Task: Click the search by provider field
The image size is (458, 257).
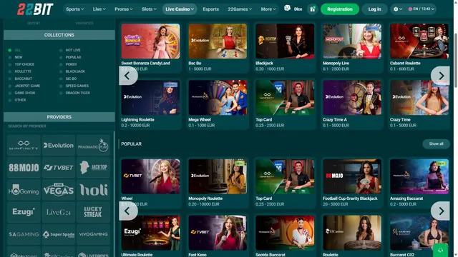Action: point(59,126)
